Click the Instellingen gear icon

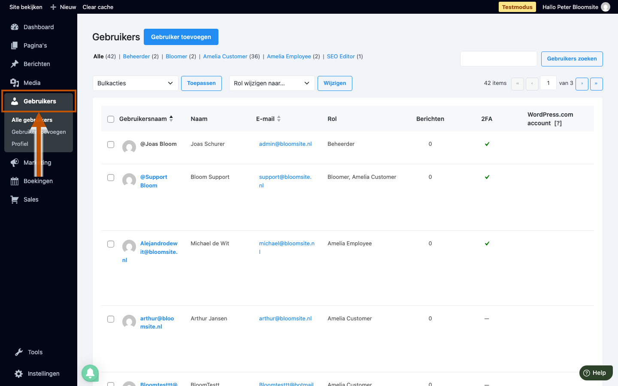click(x=19, y=374)
